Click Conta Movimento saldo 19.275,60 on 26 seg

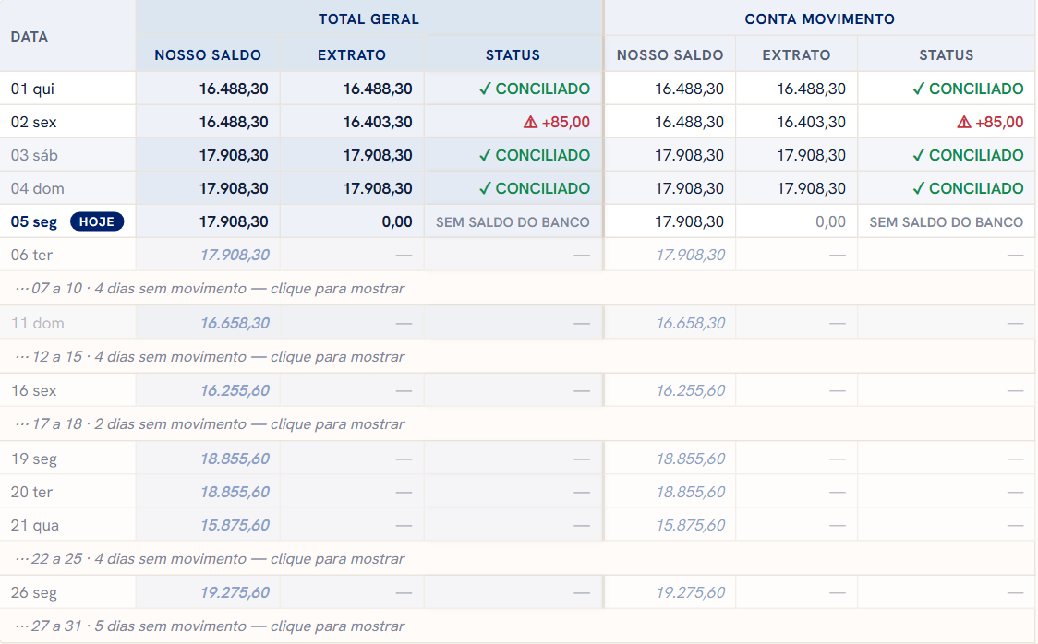(691, 592)
